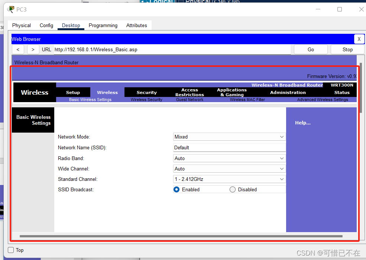Go forward with the > button
The width and height of the screenshot is (366, 260).
33,49
